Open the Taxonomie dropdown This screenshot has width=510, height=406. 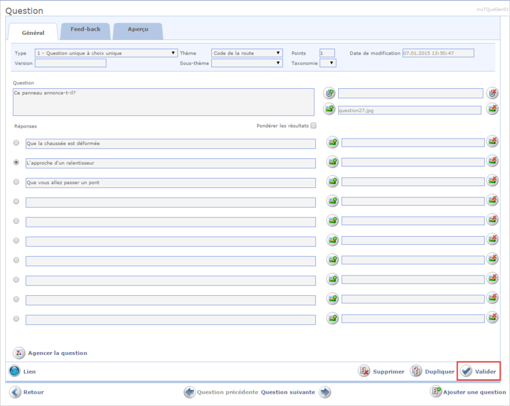(328, 63)
